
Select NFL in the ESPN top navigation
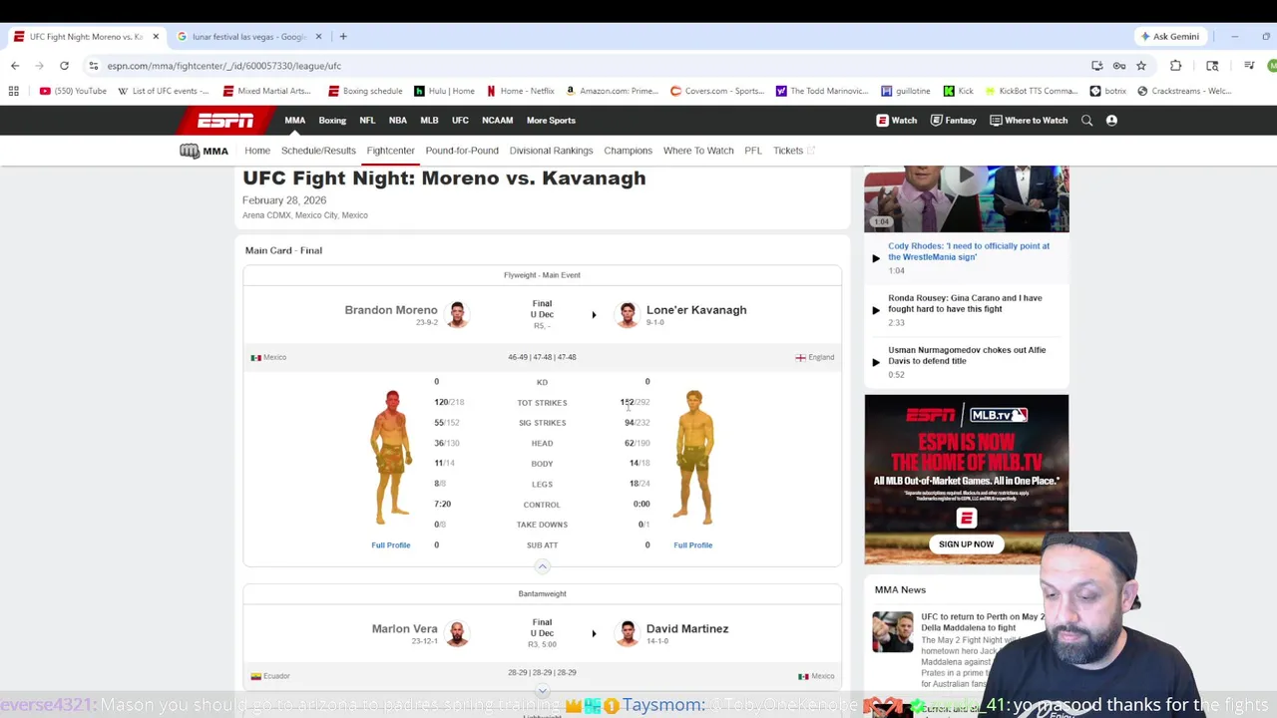[x=367, y=121]
